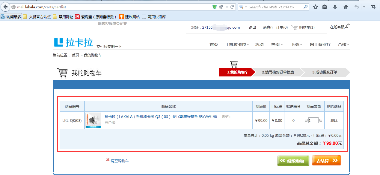Open the 订单(0) orders link

(282, 27)
